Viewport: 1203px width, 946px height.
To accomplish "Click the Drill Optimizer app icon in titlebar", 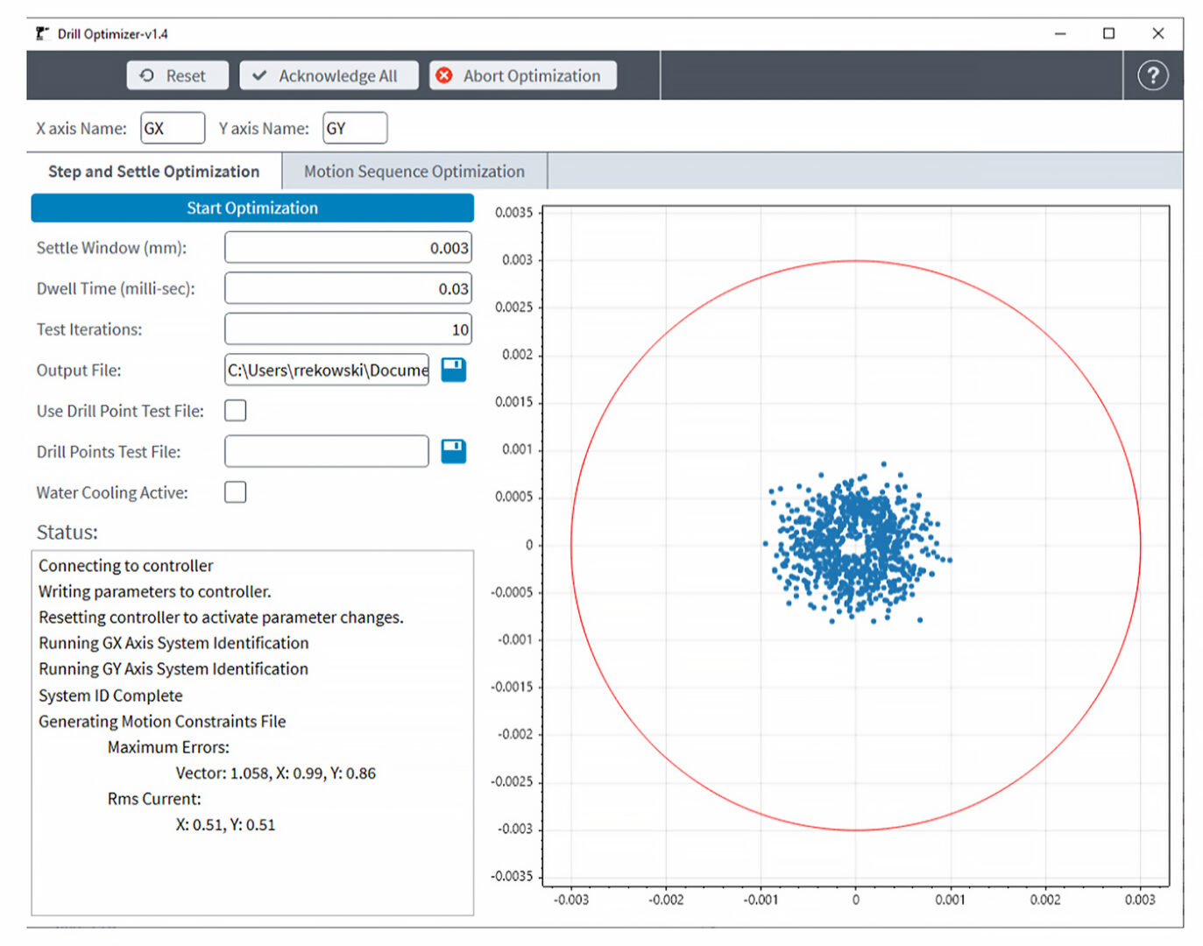I will tap(41, 32).
